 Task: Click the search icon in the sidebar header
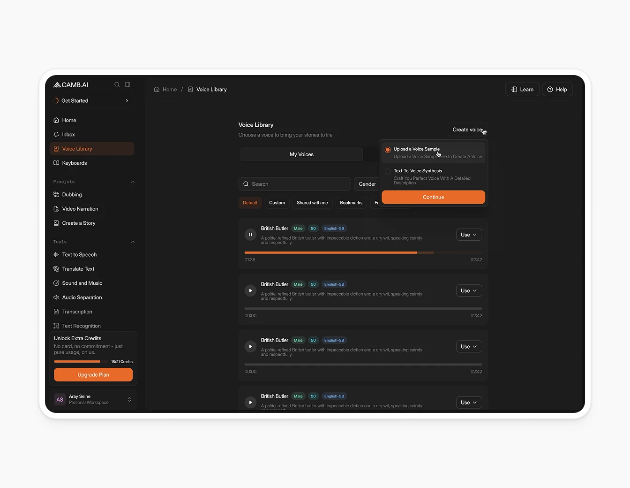click(x=117, y=84)
